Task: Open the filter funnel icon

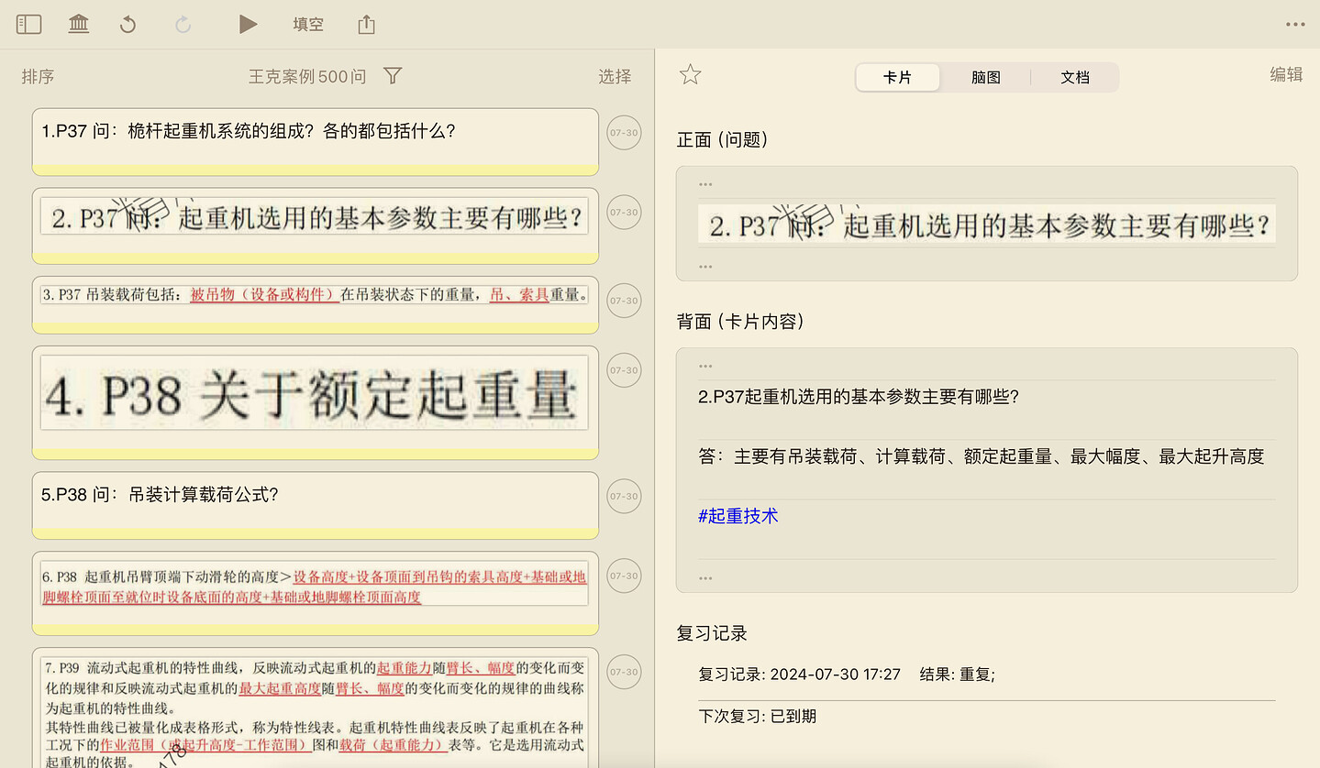Action: pyautogui.click(x=393, y=76)
